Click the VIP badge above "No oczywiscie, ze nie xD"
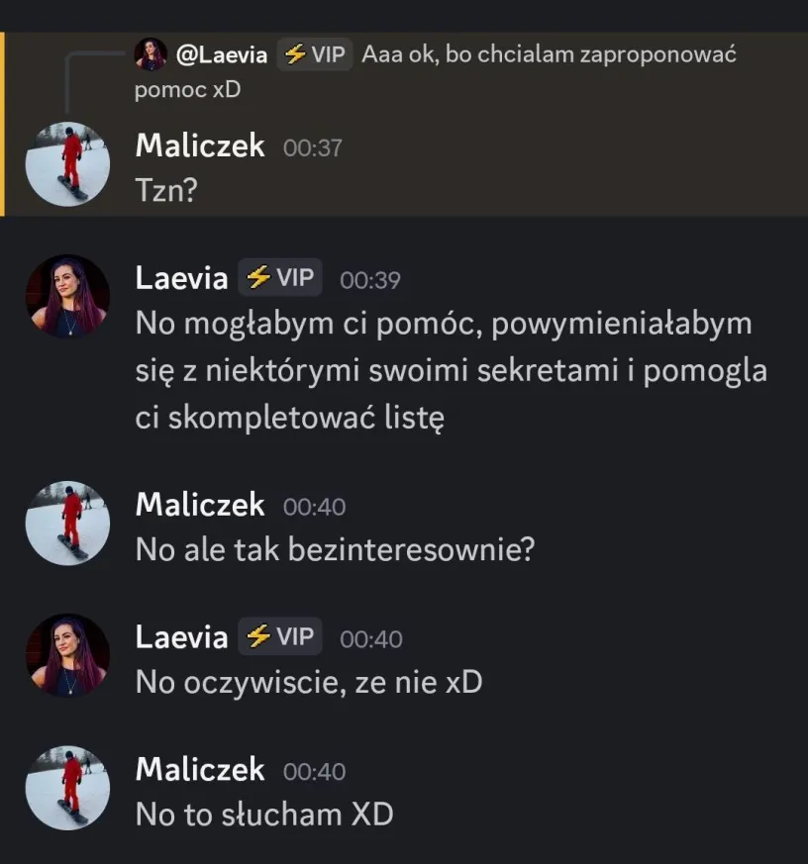The height and width of the screenshot is (864, 808). (x=280, y=637)
